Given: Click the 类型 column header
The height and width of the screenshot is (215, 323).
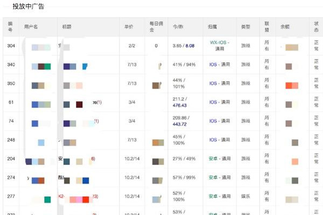Looking at the screenshot, I should [245, 26].
